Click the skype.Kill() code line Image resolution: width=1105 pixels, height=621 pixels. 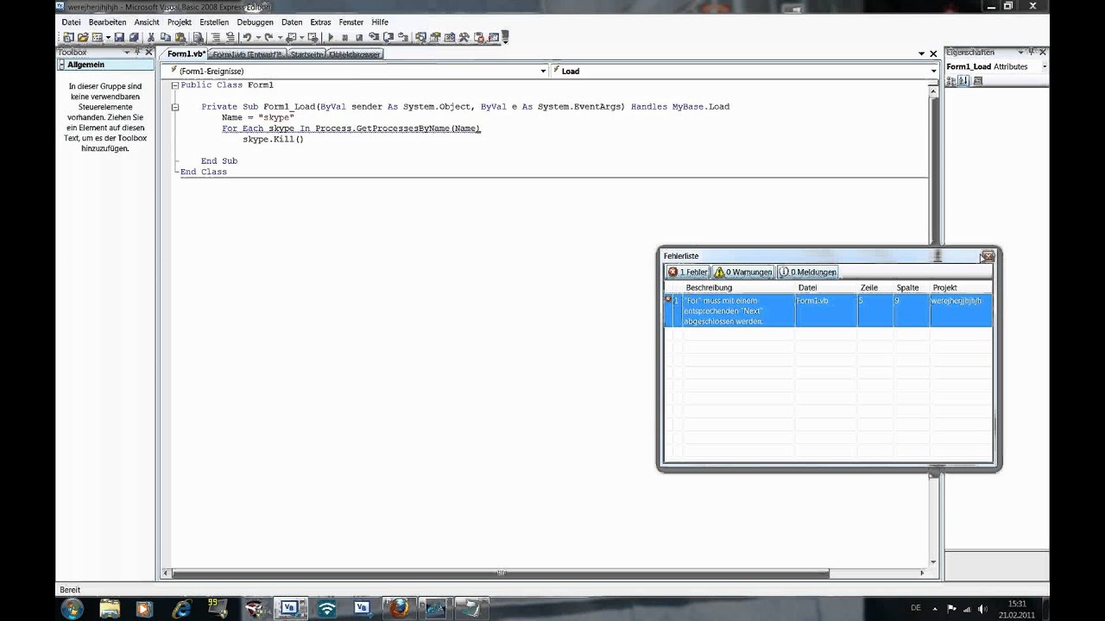coord(273,139)
